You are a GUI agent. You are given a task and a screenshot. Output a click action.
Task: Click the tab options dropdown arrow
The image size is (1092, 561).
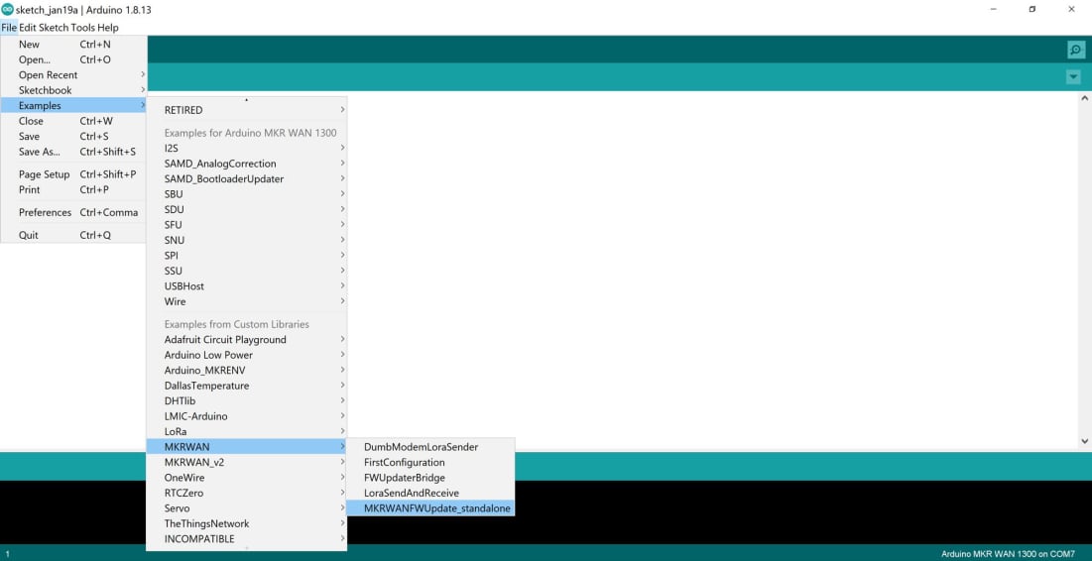click(1072, 77)
